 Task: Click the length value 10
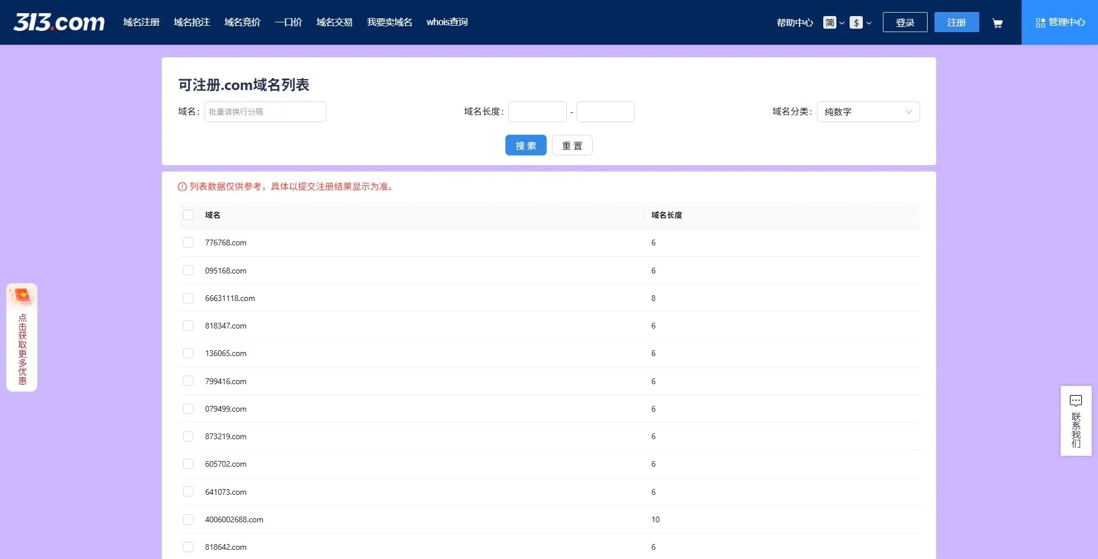(x=656, y=519)
